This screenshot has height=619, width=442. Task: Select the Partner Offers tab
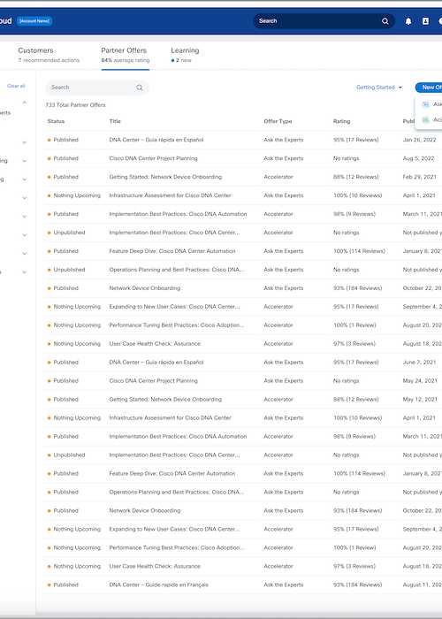click(126, 55)
